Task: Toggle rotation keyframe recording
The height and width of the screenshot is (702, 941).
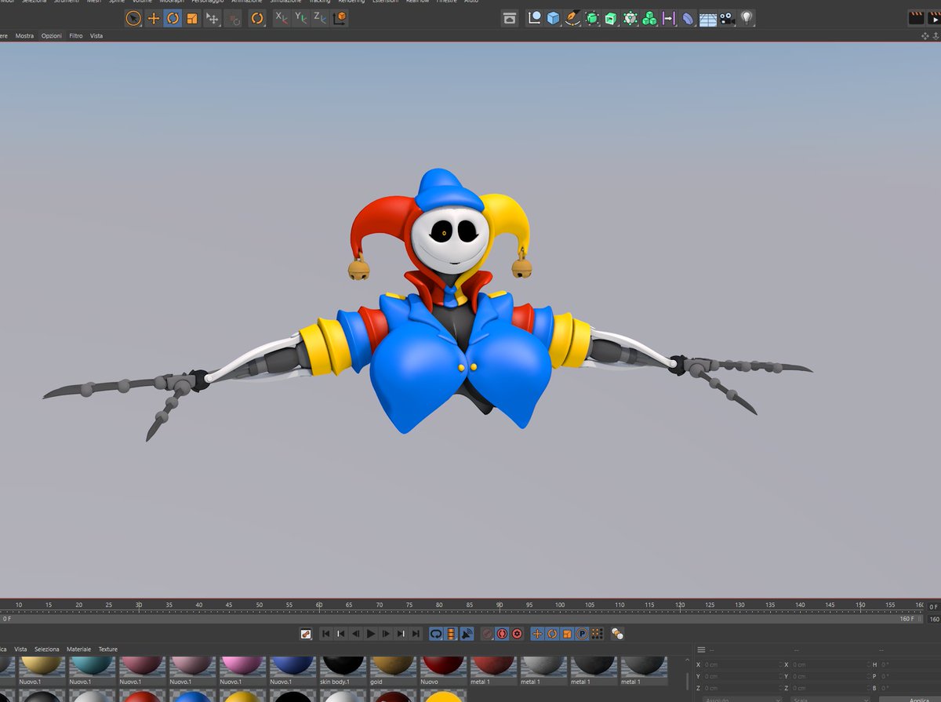Action: point(552,634)
